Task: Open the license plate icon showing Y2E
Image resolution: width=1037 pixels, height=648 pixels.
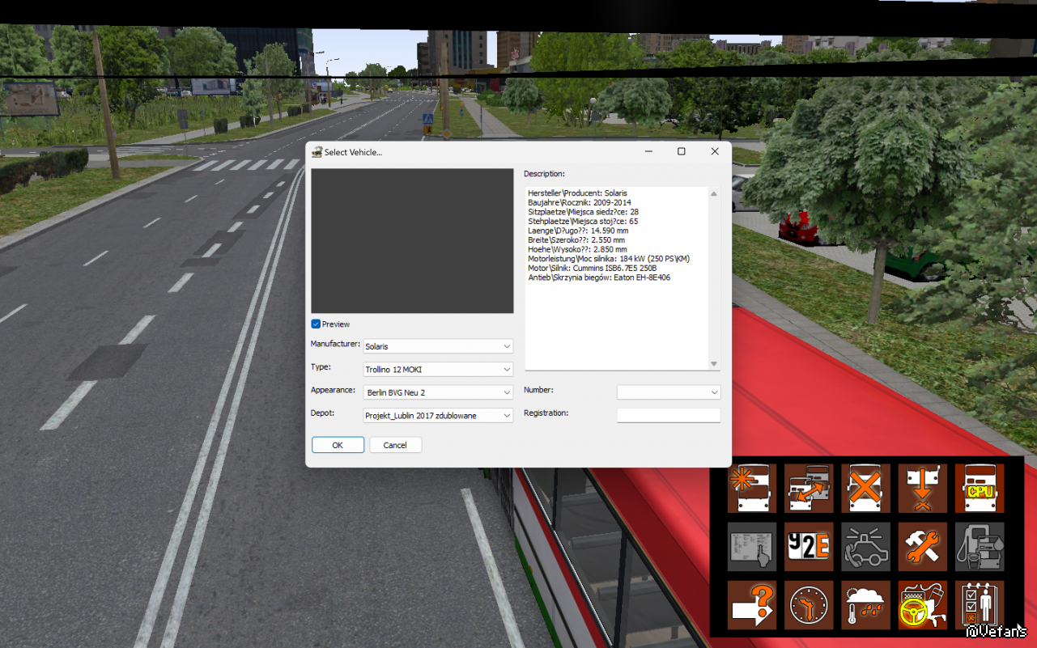Action: (x=808, y=546)
